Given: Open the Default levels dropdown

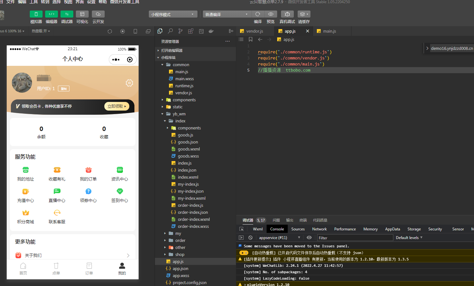Looking at the screenshot, I should pyautogui.click(x=409, y=238).
